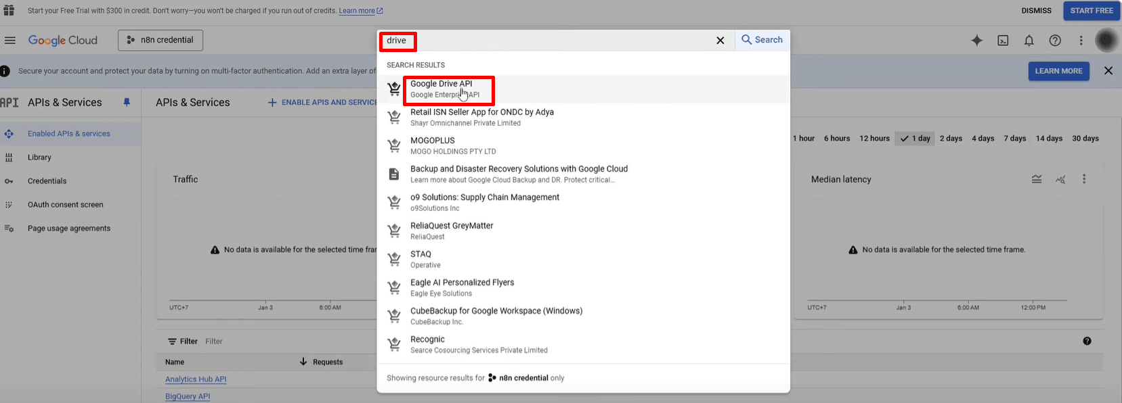Image resolution: width=1122 pixels, height=403 pixels.
Task: Select the STAQ search result
Action: click(583, 260)
